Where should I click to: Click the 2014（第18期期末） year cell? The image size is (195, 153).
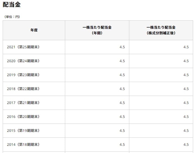[x=23, y=145]
